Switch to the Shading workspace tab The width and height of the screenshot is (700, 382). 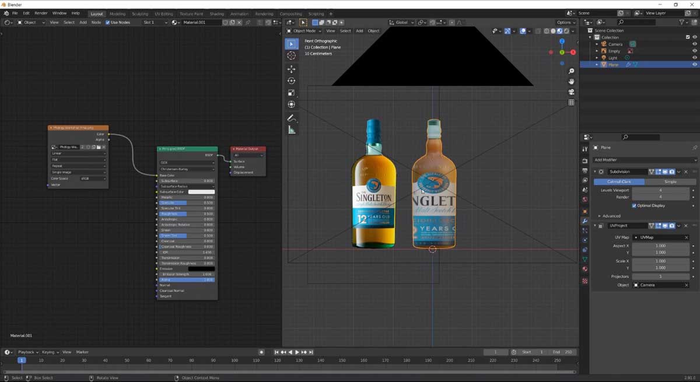(216, 13)
